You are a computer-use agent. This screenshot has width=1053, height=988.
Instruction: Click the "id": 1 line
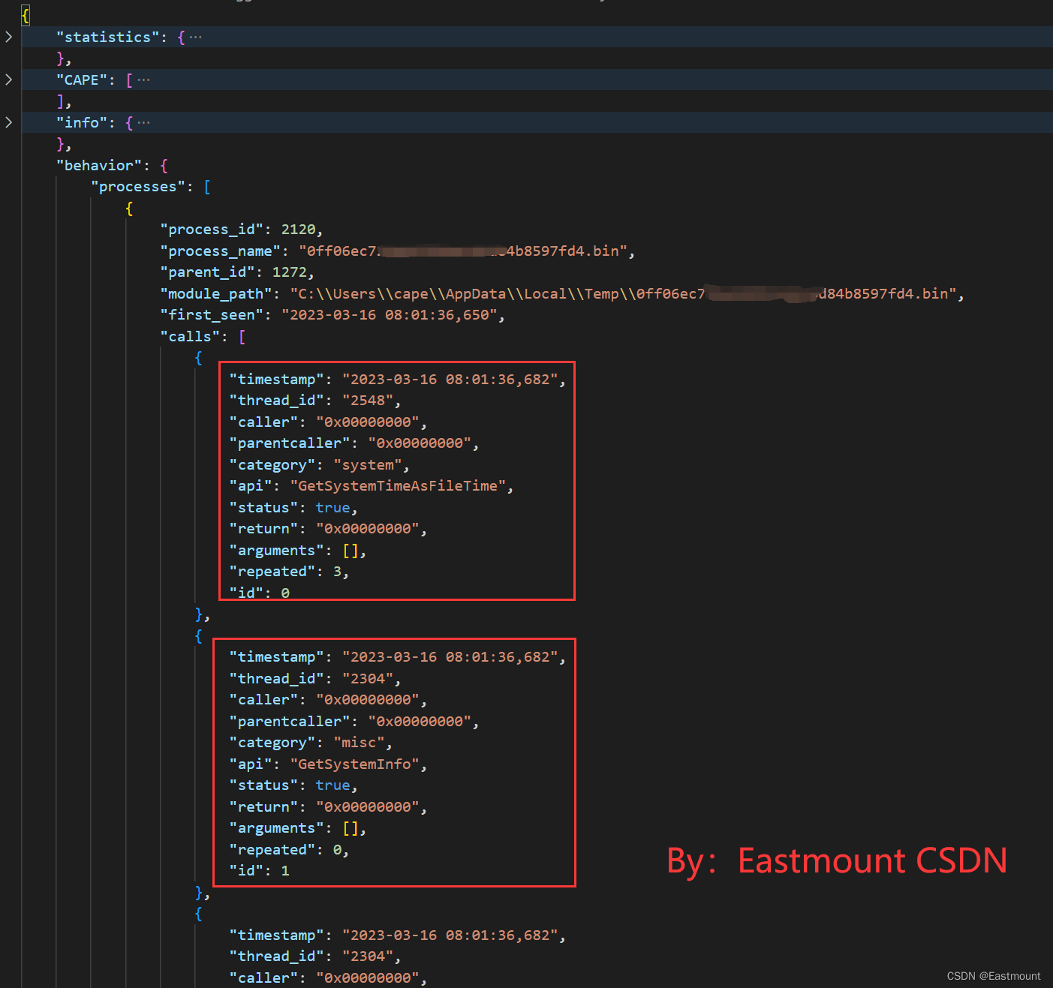[260, 871]
